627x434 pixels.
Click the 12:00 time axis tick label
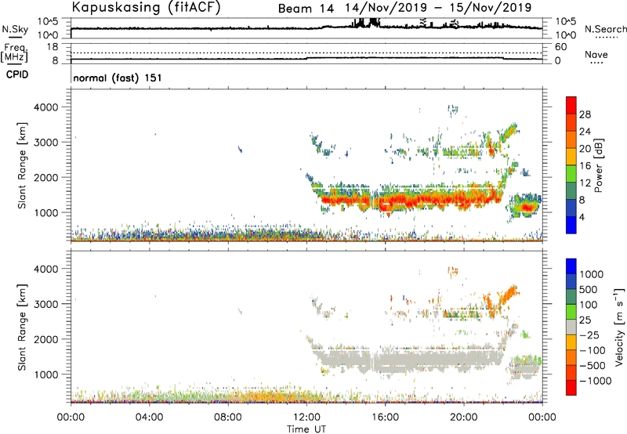tap(306, 418)
